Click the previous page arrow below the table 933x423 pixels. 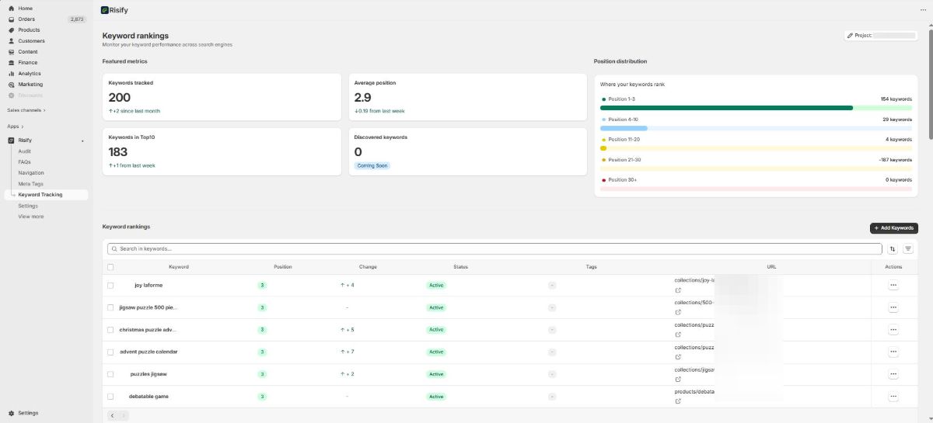pos(112,416)
